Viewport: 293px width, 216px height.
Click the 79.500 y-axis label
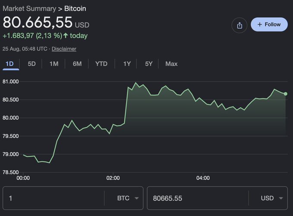(x=11, y=136)
